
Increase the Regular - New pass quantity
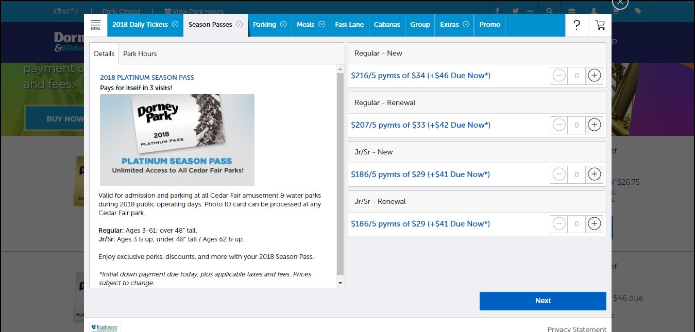pos(594,76)
